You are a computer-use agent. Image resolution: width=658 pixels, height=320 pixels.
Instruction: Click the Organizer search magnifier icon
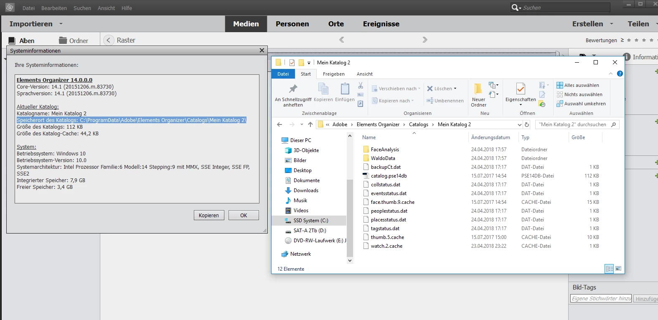point(515,8)
